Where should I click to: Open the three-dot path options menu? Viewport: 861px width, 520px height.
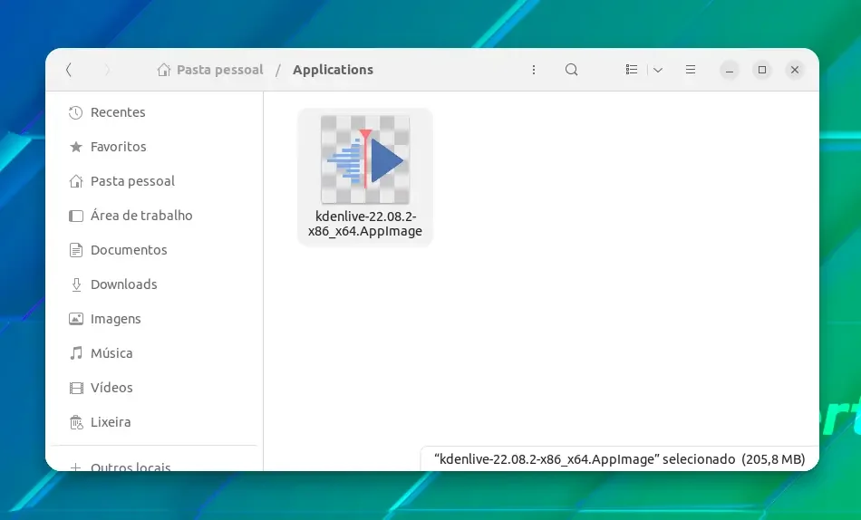click(x=533, y=70)
